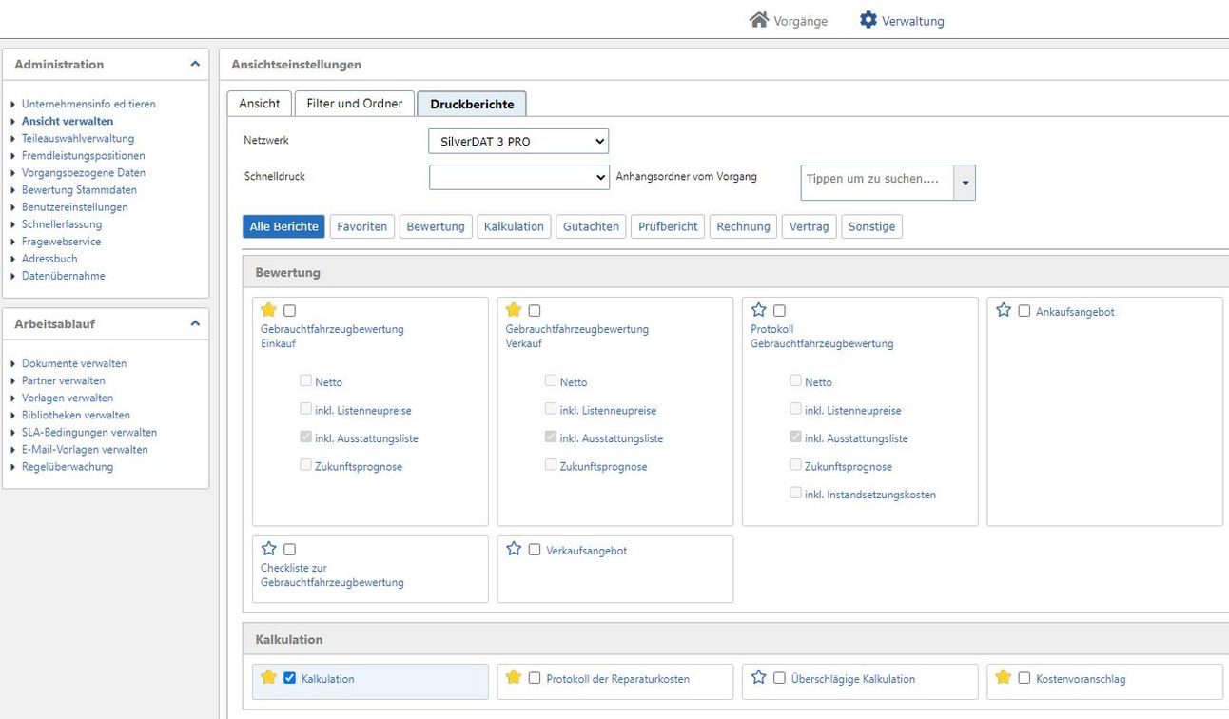Click the Anhangsordner search input field

pos(876,179)
